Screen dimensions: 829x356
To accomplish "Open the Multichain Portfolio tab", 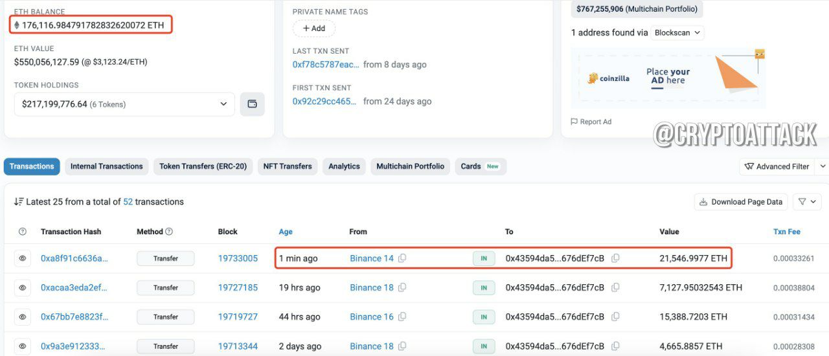I will [411, 166].
